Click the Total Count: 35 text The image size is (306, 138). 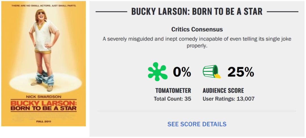(x=172, y=99)
